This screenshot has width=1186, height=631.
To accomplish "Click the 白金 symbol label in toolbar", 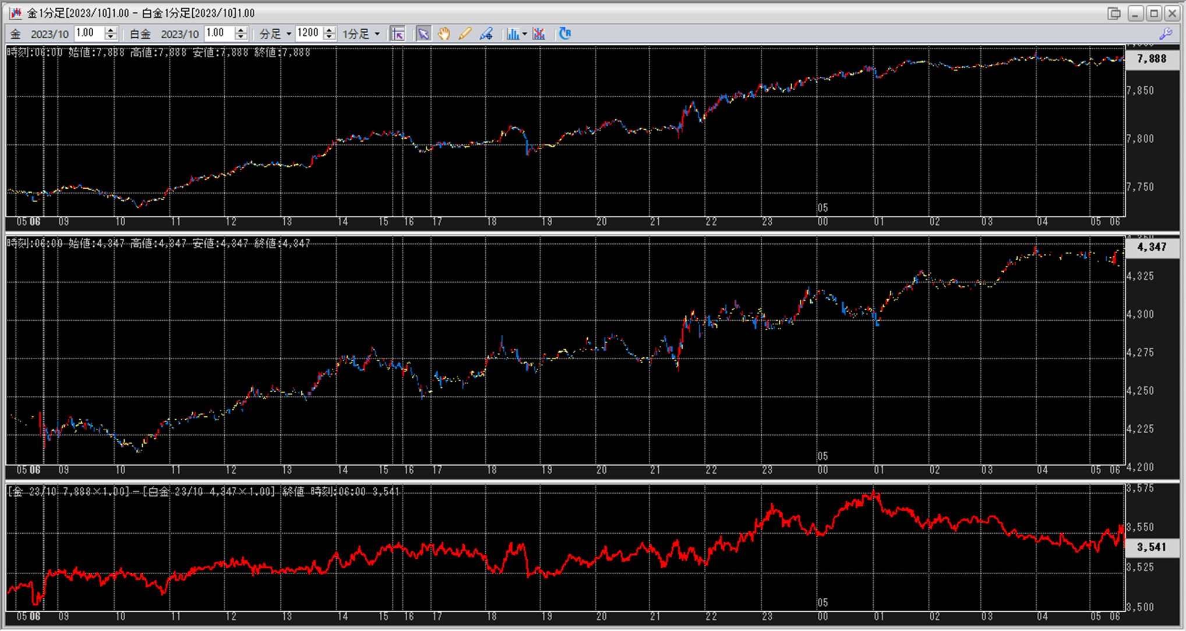I will pyautogui.click(x=140, y=34).
